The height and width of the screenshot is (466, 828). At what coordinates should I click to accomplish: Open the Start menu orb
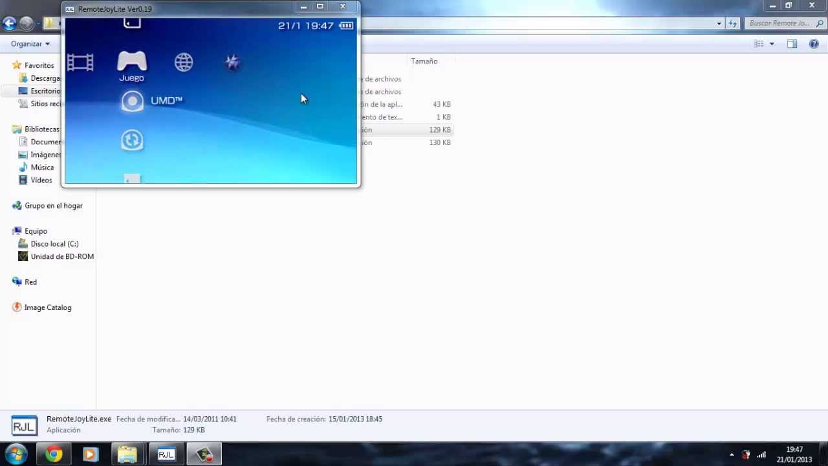point(16,454)
